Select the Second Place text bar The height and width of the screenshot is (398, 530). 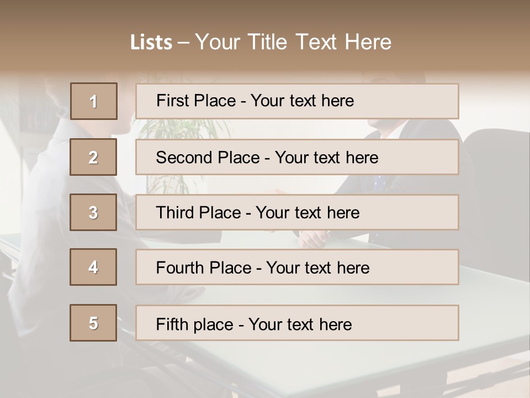297,157
